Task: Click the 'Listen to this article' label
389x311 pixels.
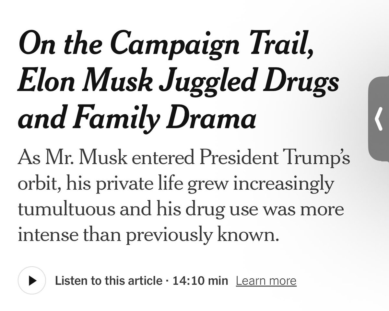Action: 108,281
